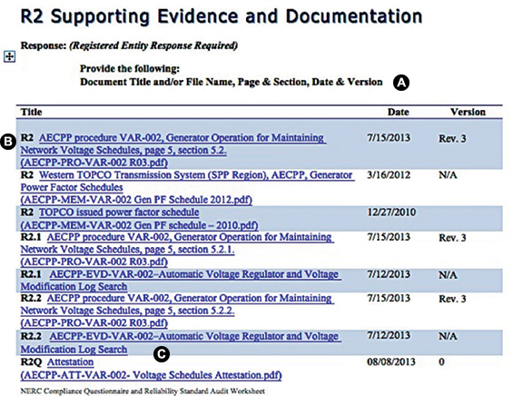The height and width of the screenshot is (396, 513).
Task: Select the 08/08/2013 date cell
Action: [391, 362]
